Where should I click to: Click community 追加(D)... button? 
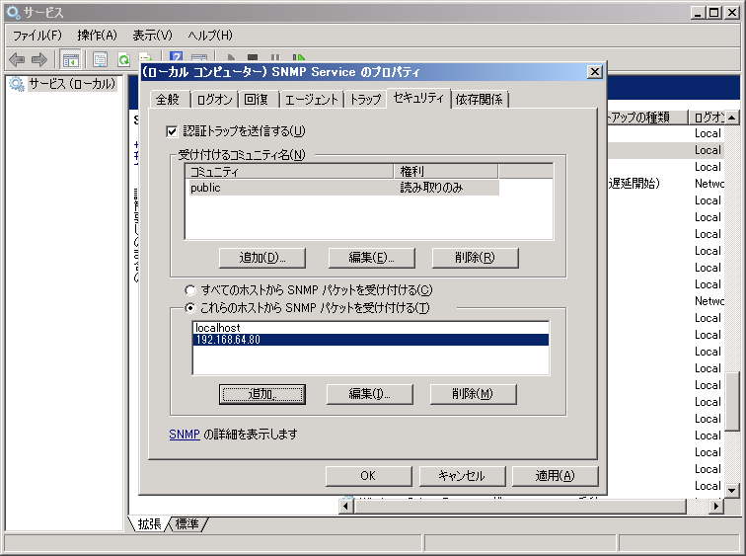(x=262, y=258)
